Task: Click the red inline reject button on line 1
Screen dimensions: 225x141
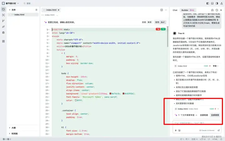Action: [158, 29]
